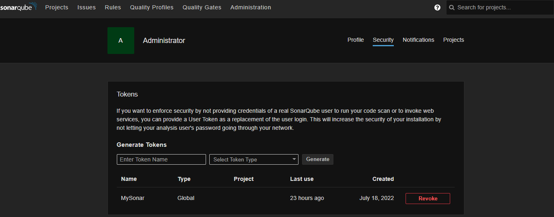Click the Search for projects box
This screenshot has width=554, height=217.
503,7
